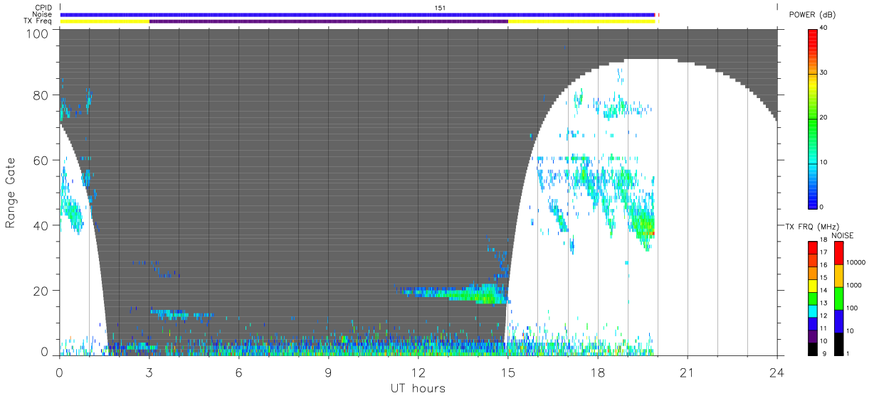The width and height of the screenshot is (874, 403).
Task: Click the 20 tick on the Range Gate axis
Action: coord(41,291)
